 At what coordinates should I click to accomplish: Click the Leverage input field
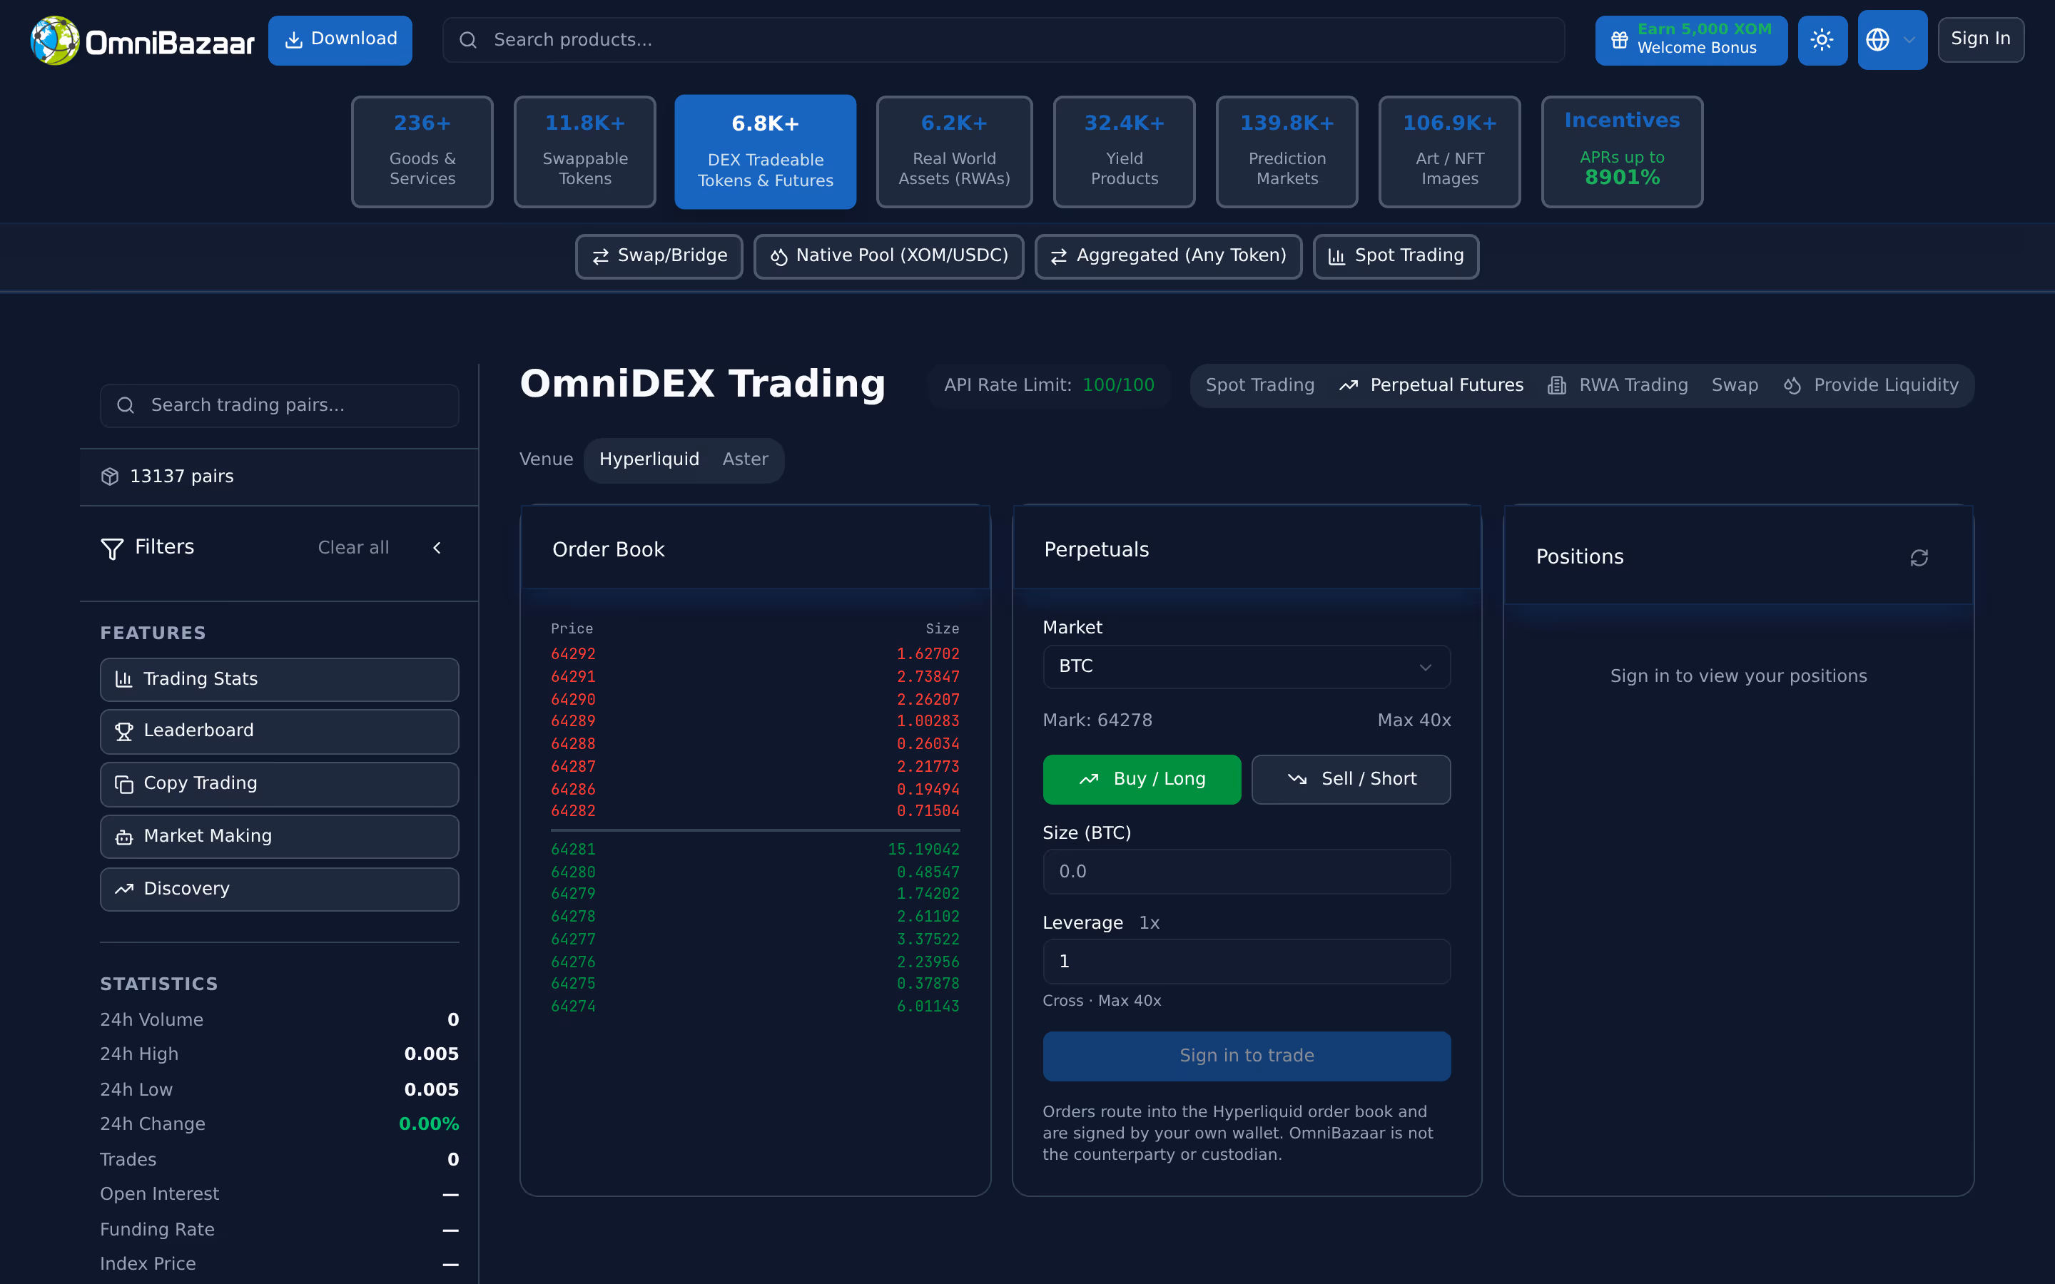[1247, 962]
